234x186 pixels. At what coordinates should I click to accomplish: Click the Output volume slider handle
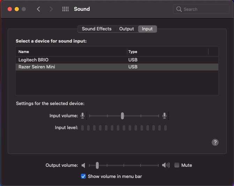click(x=97, y=165)
